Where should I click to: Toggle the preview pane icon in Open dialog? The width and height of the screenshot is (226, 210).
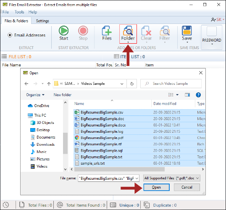187,95
